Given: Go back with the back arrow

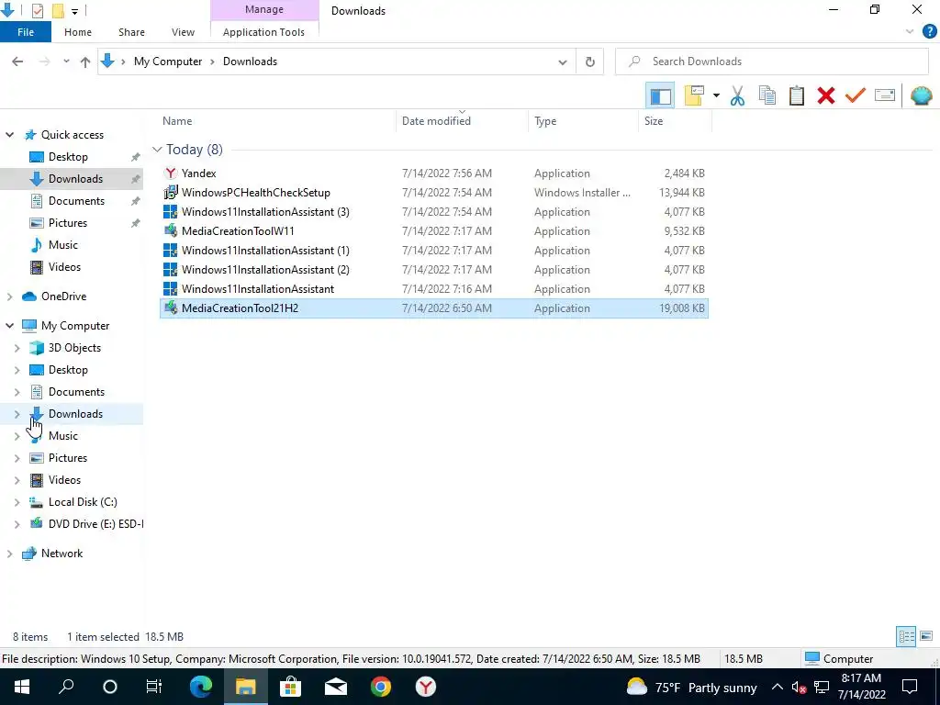Looking at the screenshot, I should click(x=17, y=62).
